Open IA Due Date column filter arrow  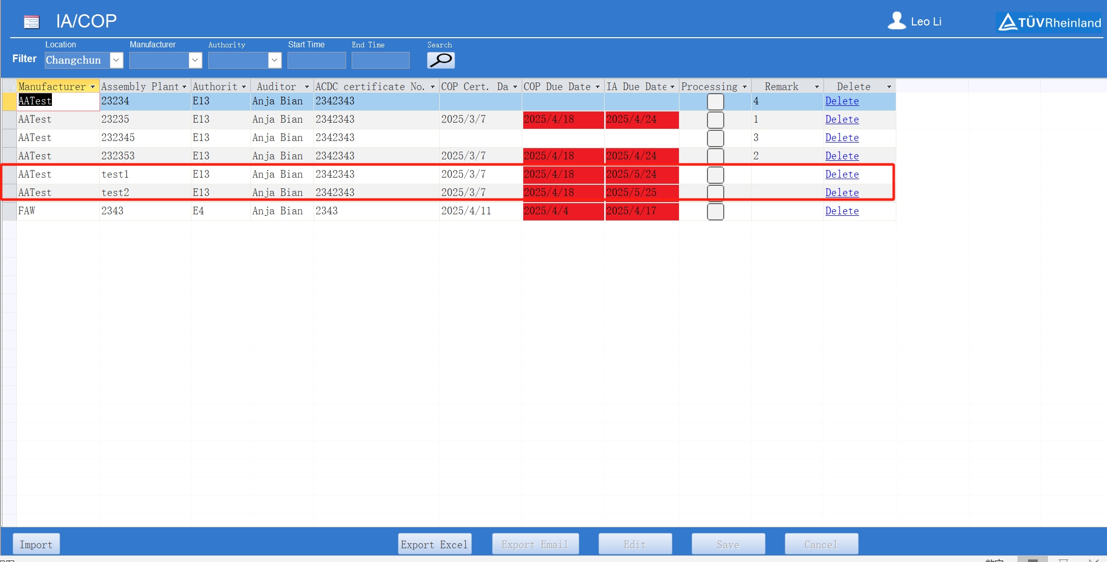672,87
